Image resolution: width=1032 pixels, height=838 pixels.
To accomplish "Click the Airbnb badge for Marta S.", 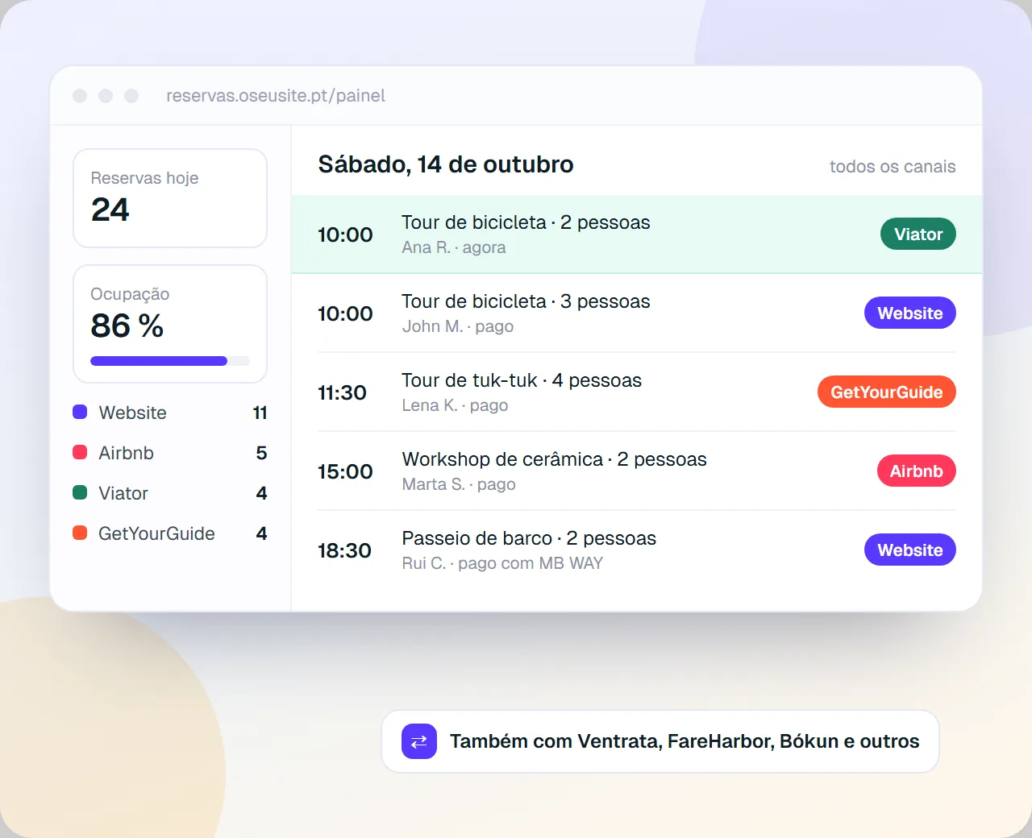I will pos(917,471).
